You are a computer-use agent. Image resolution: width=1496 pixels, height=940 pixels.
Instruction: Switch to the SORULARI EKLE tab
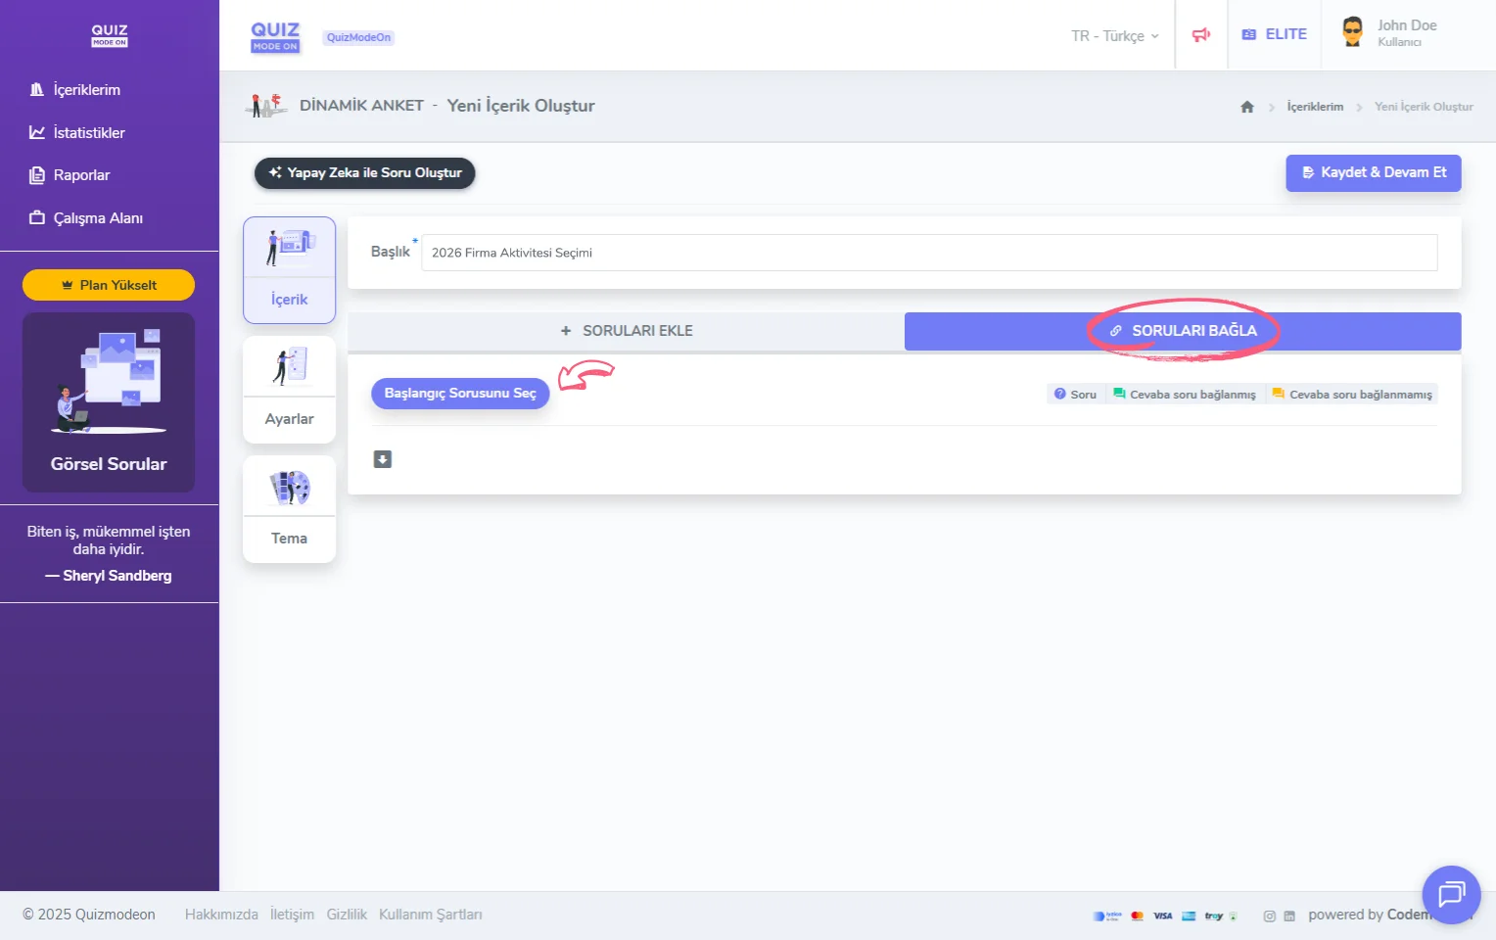tap(626, 331)
